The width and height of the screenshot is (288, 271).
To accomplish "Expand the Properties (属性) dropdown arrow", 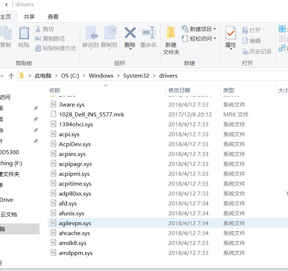I will pyautogui.click(x=231, y=49).
